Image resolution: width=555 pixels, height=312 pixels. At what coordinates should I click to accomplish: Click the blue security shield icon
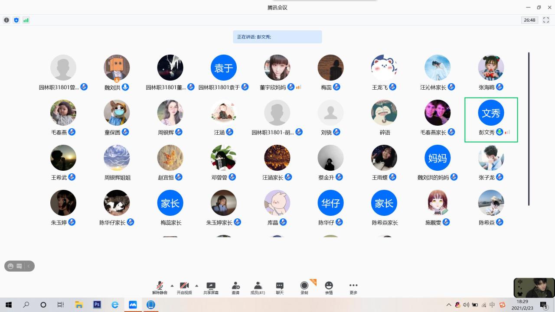pyautogui.click(x=16, y=20)
